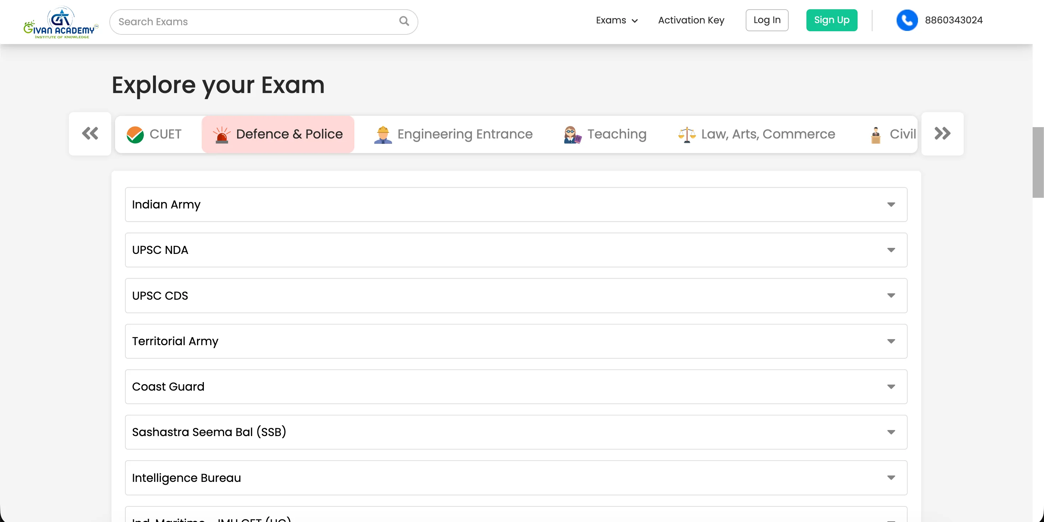The height and width of the screenshot is (522, 1044).
Task: Click the Log In button
Action: point(767,20)
